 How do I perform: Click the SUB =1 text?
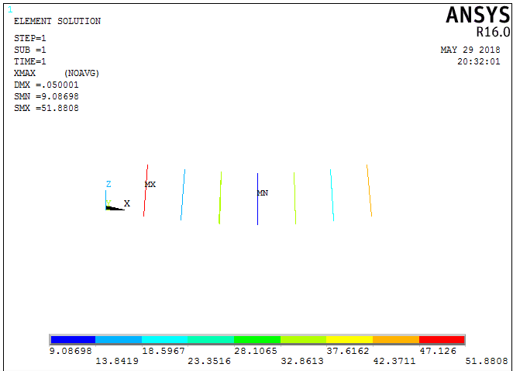point(29,50)
